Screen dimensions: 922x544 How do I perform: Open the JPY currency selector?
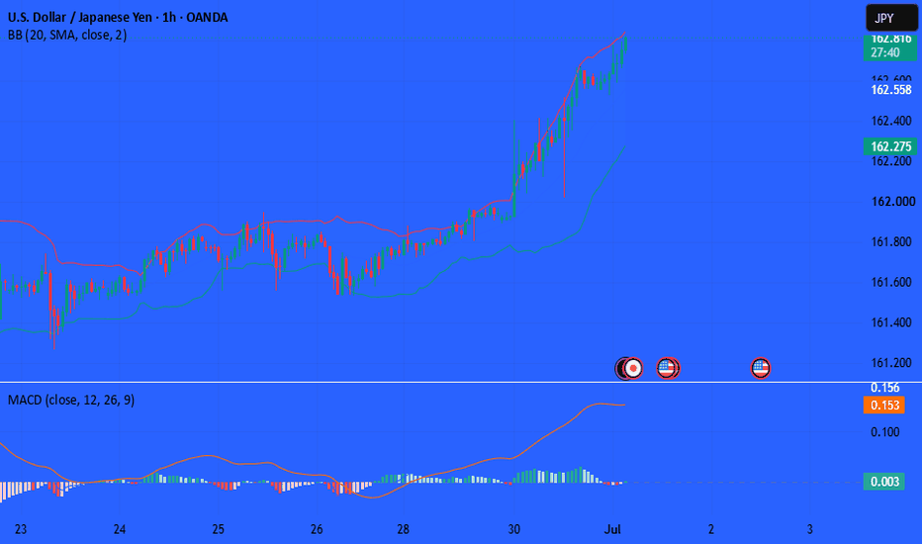pyautogui.click(x=890, y=18)
